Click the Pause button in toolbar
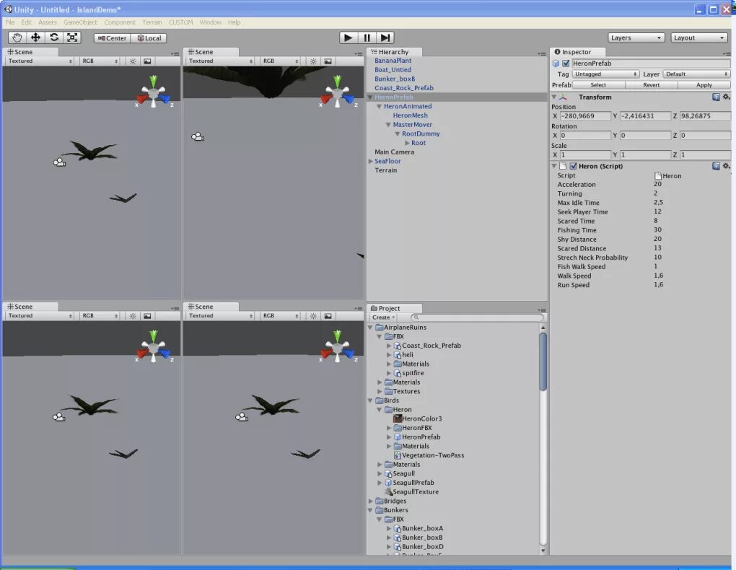736x570 pixels. click(x=367, y=38)
